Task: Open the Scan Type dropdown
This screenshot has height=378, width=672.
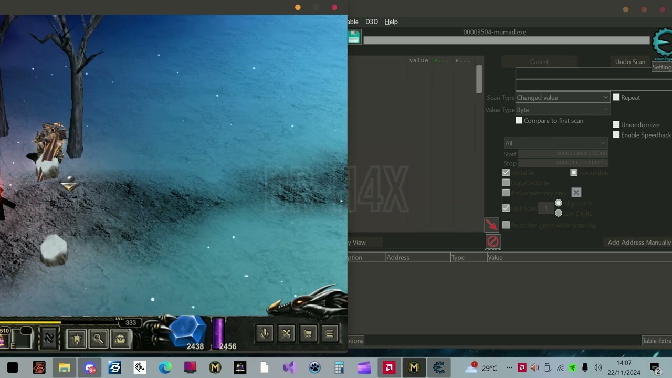Action: 562,97
